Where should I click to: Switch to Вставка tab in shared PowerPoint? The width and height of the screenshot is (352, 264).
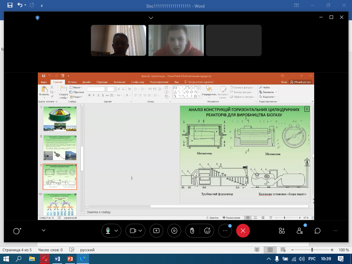72,82
